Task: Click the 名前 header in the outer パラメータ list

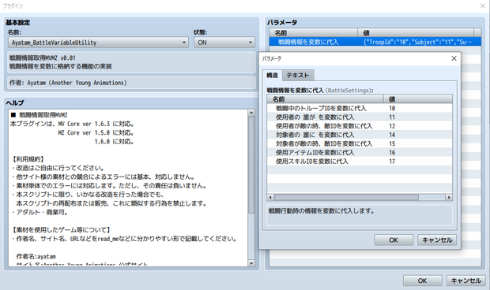Action: click(314, 33)
